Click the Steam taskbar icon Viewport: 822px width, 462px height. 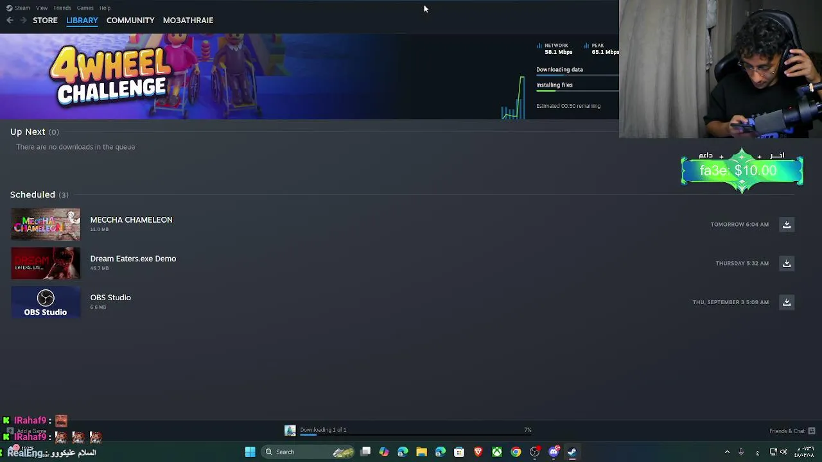(x=572, y=452)
